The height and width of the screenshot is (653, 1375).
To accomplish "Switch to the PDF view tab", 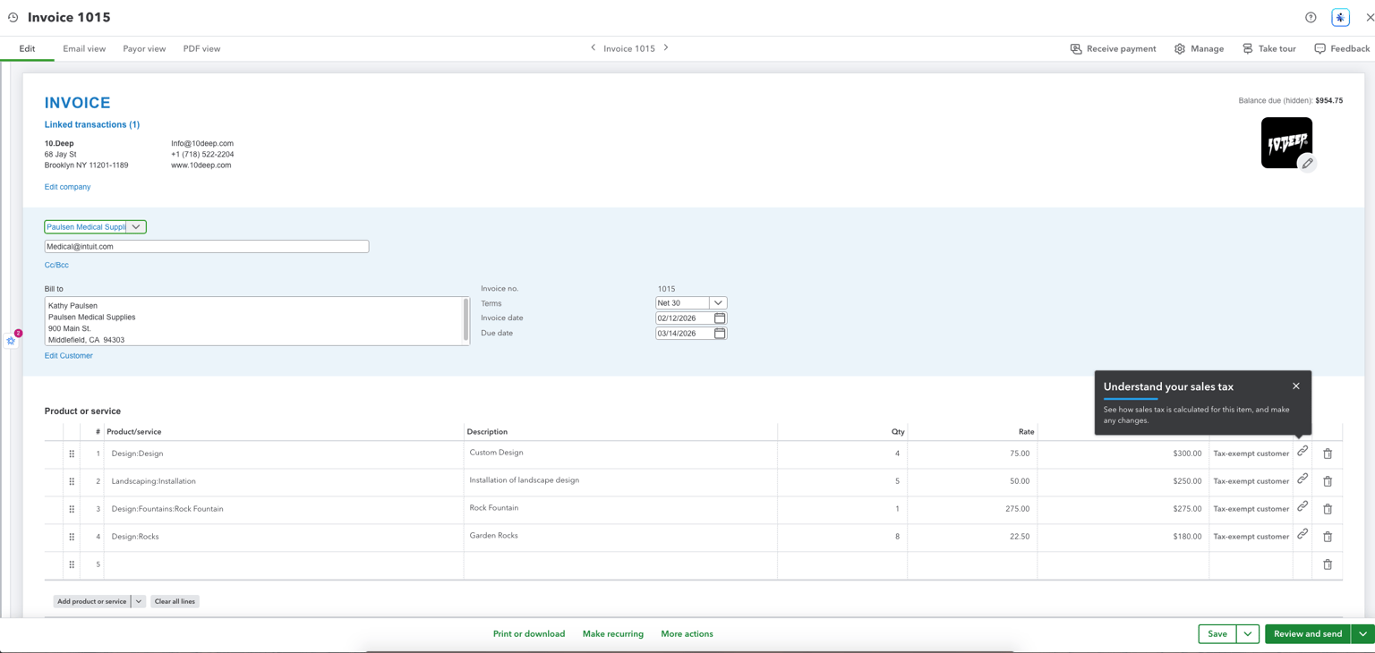I will (x=201, y=48).
